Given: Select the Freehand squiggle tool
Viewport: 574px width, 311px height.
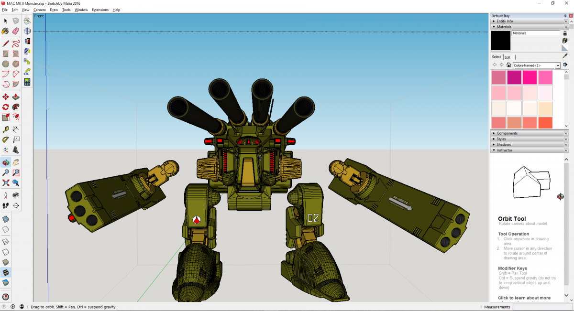Looking at the screenshot, I should point(16,44).
